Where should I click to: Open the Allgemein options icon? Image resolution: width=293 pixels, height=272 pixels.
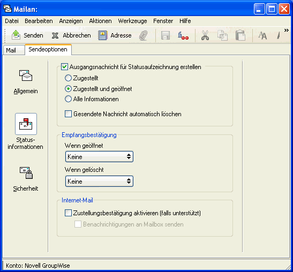point(26,75)
